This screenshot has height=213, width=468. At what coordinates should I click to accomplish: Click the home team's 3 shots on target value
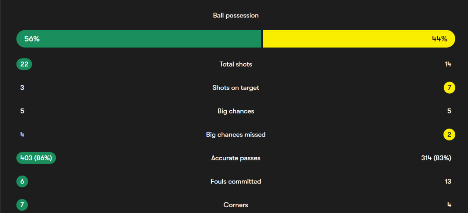pyautogui.click(x=22, y=88)
